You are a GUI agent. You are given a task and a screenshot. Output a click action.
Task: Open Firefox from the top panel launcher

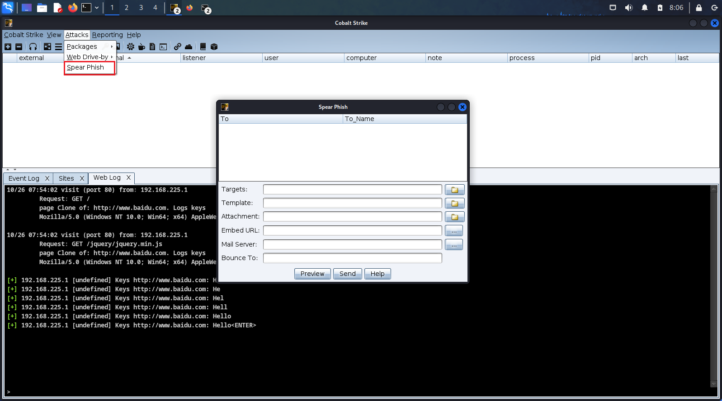tap(73, 8)
